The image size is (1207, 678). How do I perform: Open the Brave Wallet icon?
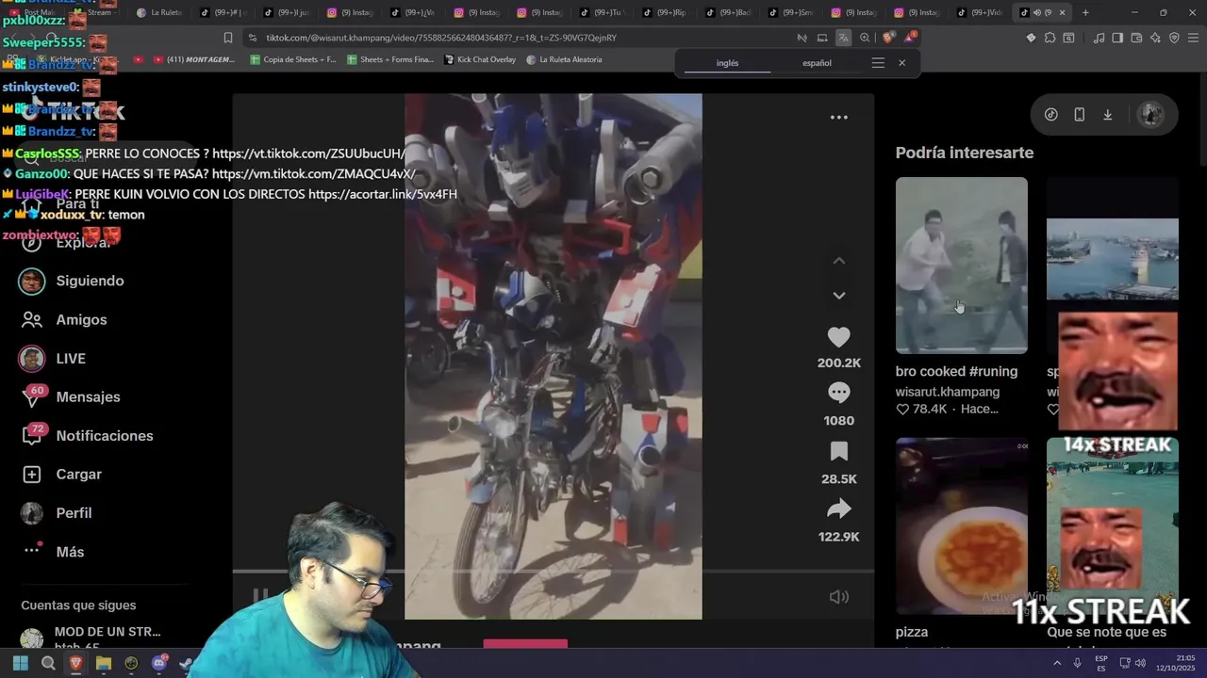[1136, 38]
